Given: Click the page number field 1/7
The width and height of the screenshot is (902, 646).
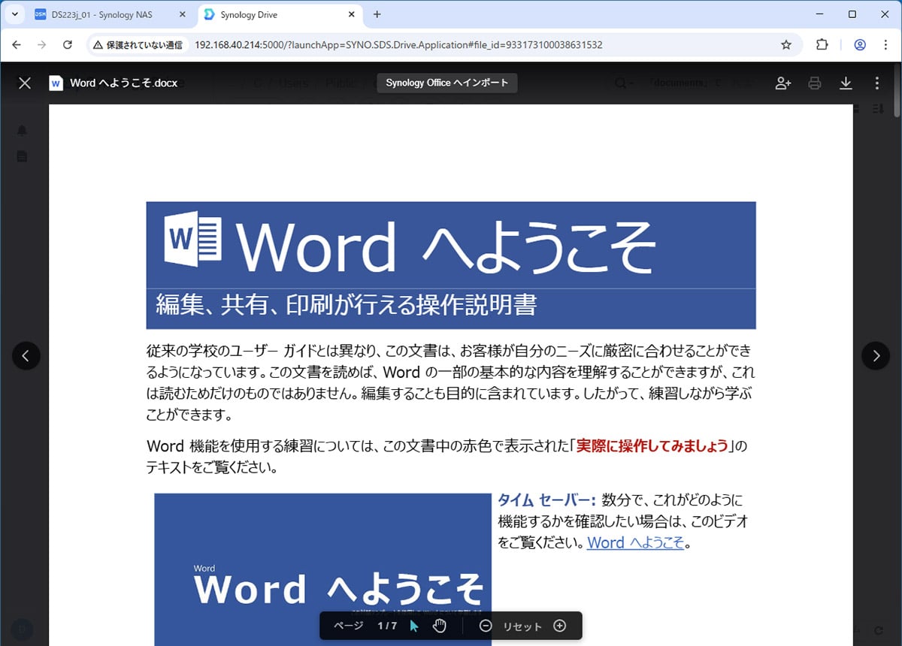Looking at the screenshot, I should (387, 626).
